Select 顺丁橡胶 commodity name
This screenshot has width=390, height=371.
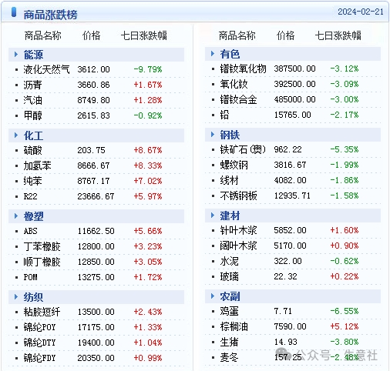pos(42,262)
